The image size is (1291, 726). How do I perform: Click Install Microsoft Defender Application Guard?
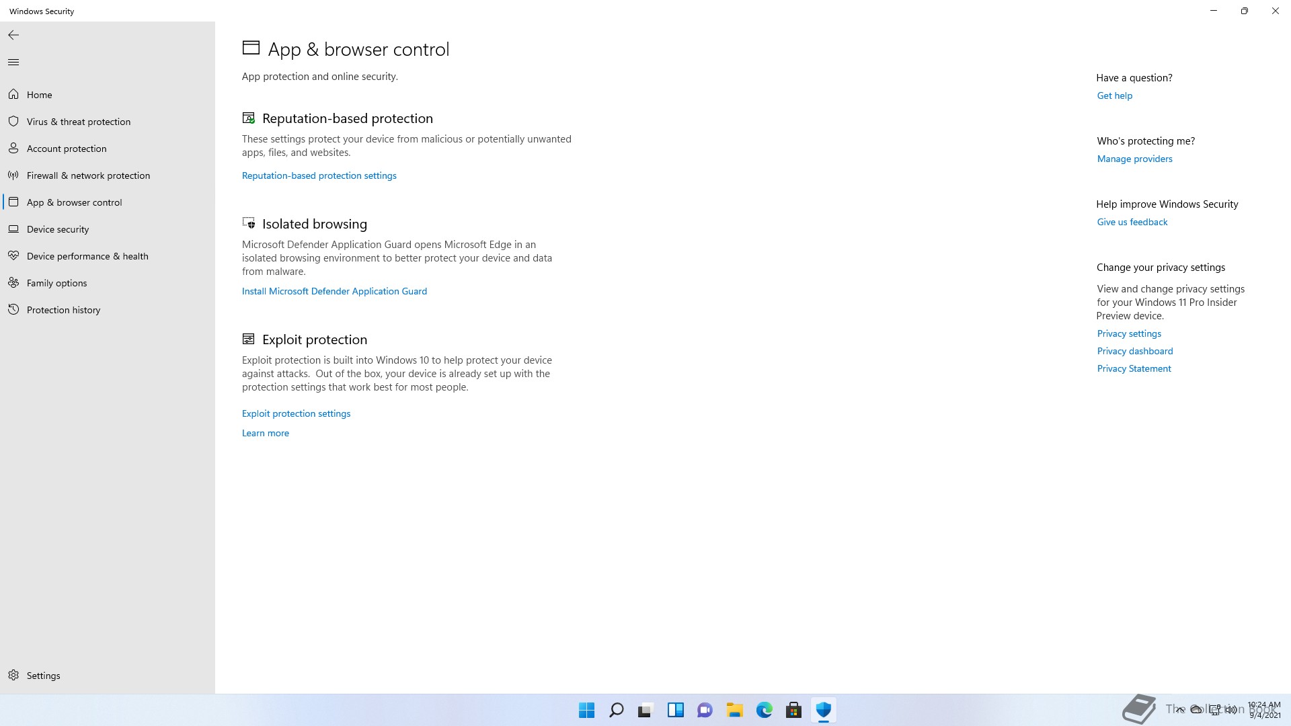coord(334,291)
